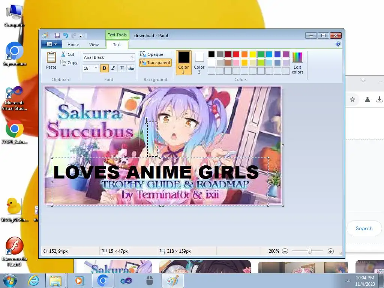Pick the black color swatch

[x=211, y=54]
